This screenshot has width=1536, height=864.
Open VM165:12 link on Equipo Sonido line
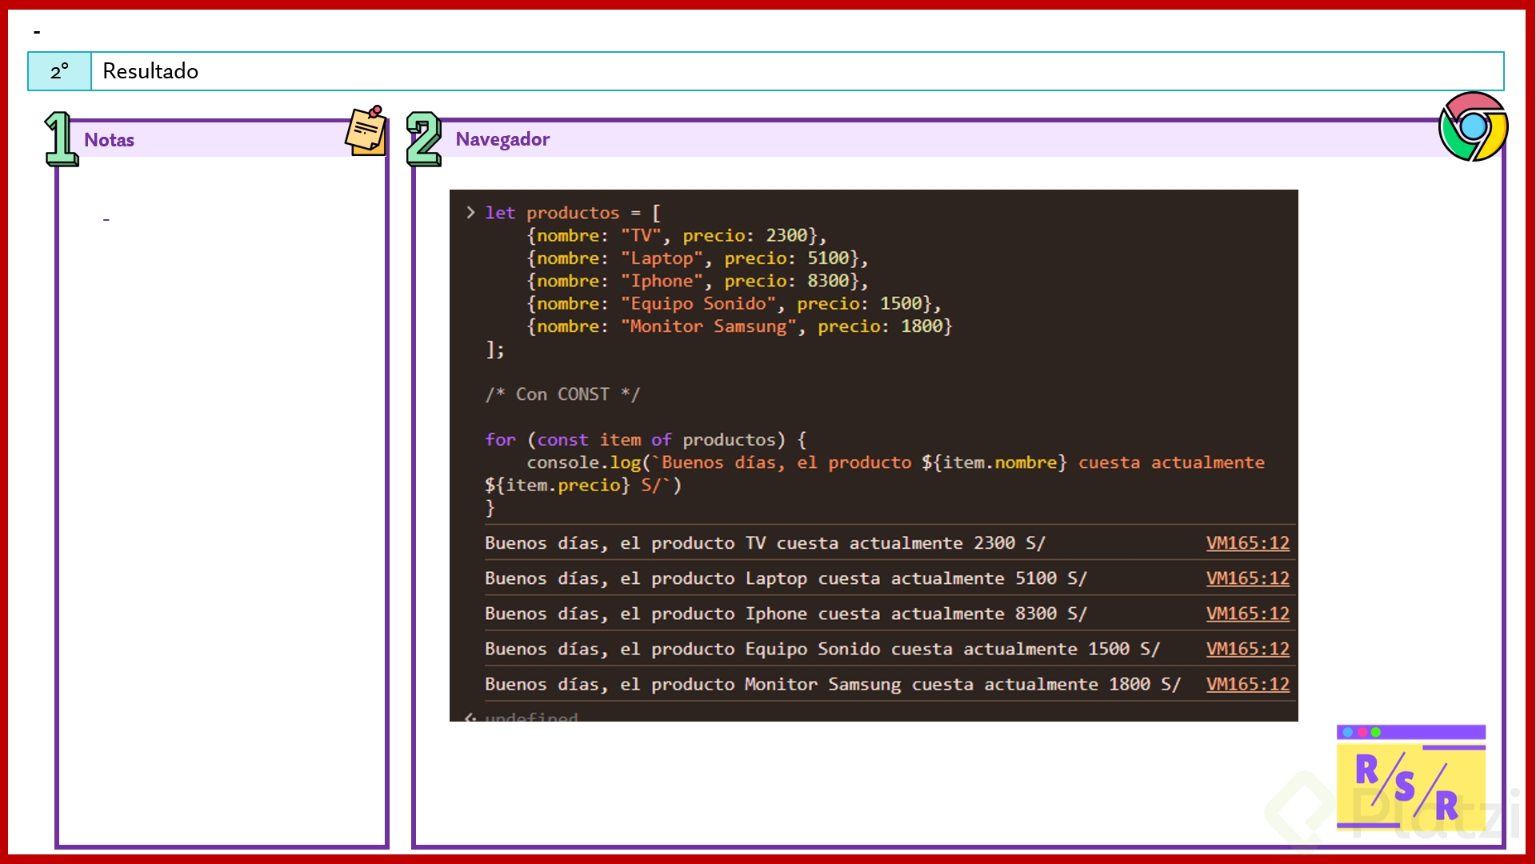1247,649
